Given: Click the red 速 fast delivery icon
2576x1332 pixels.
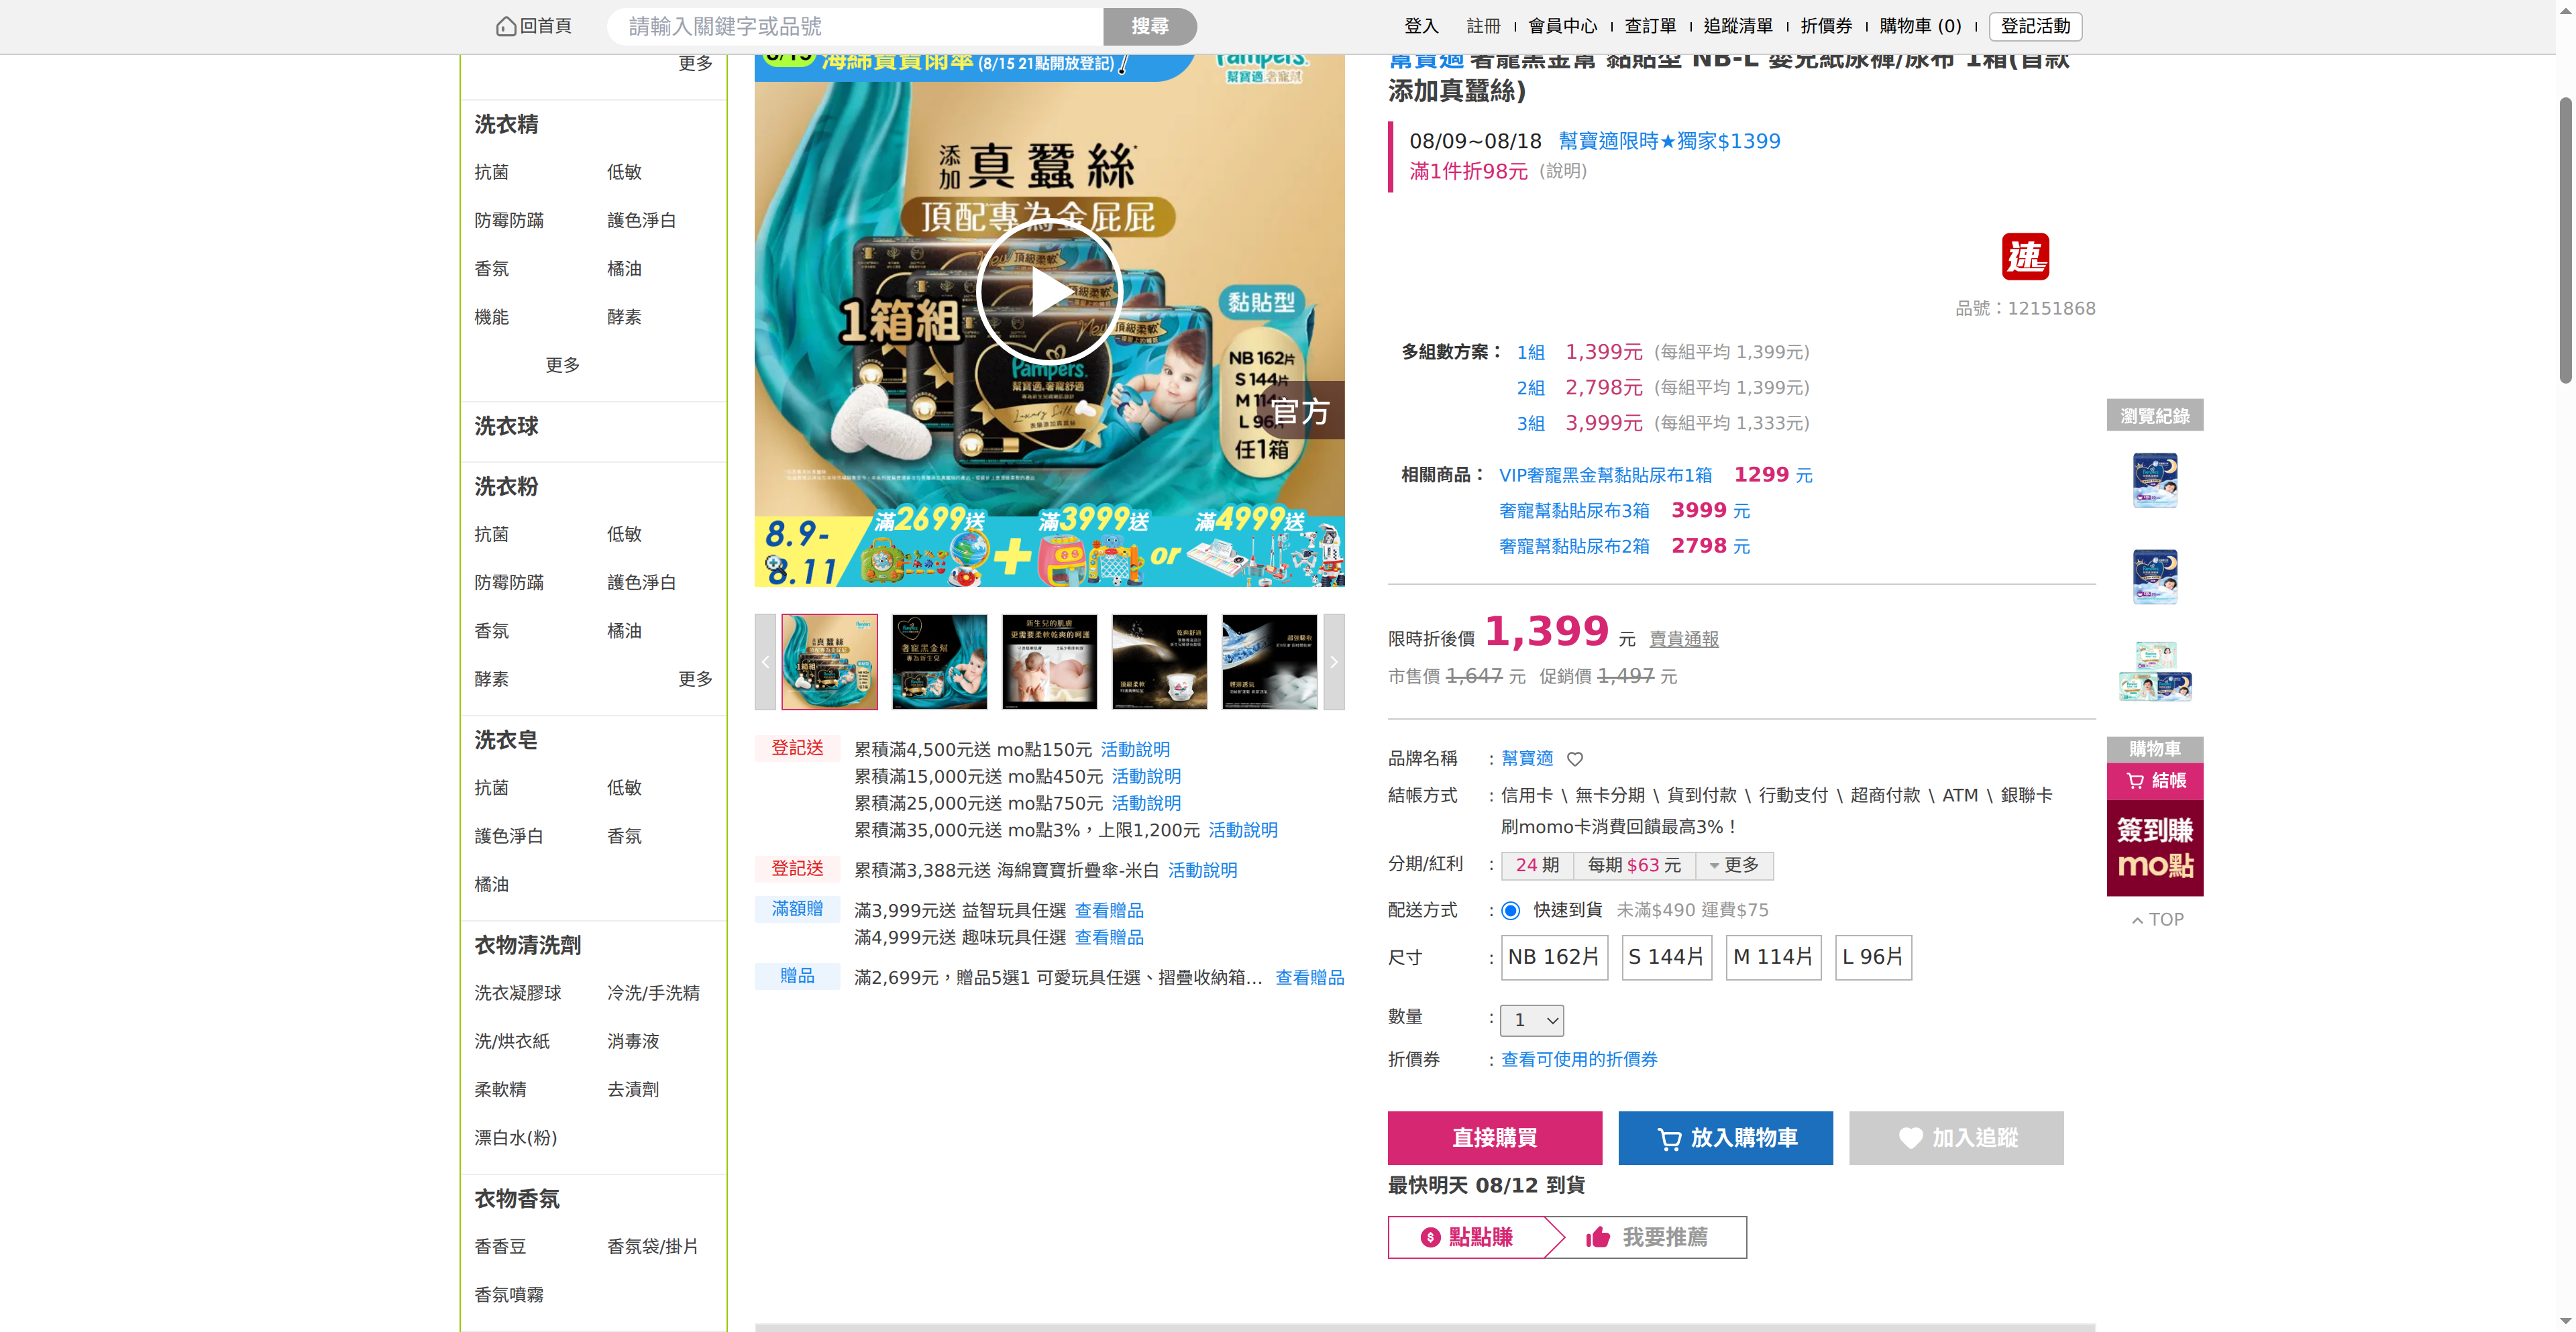Looking at the screenshot, I should coord(2025,257).
